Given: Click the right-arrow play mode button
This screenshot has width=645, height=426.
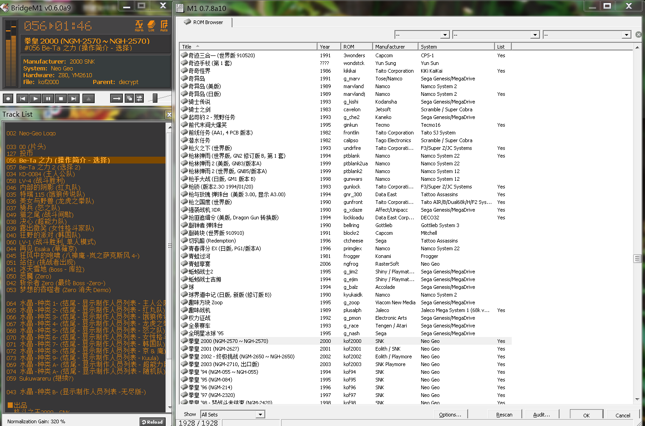Looking at the screenshot, I should point(116,98).
